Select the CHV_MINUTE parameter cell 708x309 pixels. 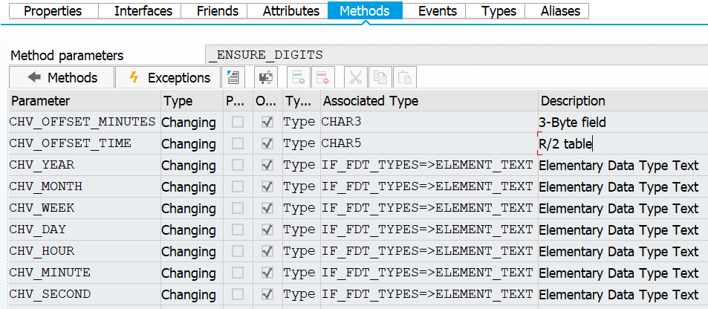click(x=84, y=273)
